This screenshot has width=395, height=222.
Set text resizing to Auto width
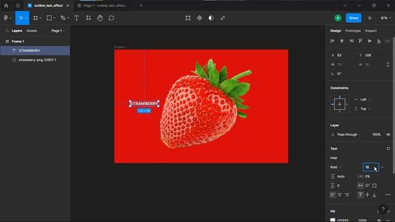pos(360,186)
